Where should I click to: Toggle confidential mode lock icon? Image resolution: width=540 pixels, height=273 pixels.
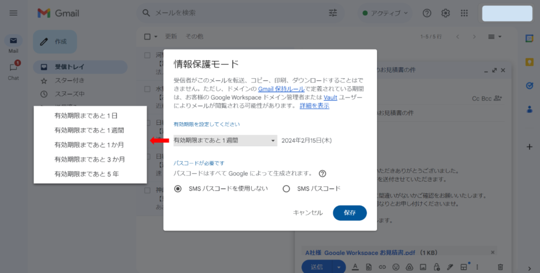[x=436, y=267]
